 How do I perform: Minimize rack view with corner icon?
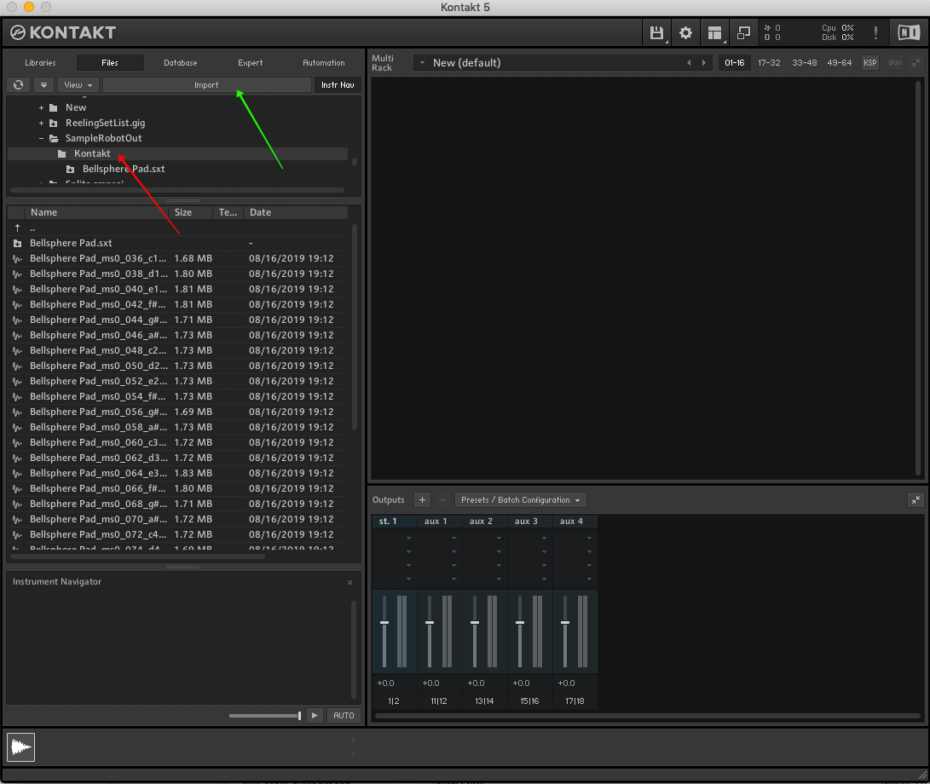(916, 62)
